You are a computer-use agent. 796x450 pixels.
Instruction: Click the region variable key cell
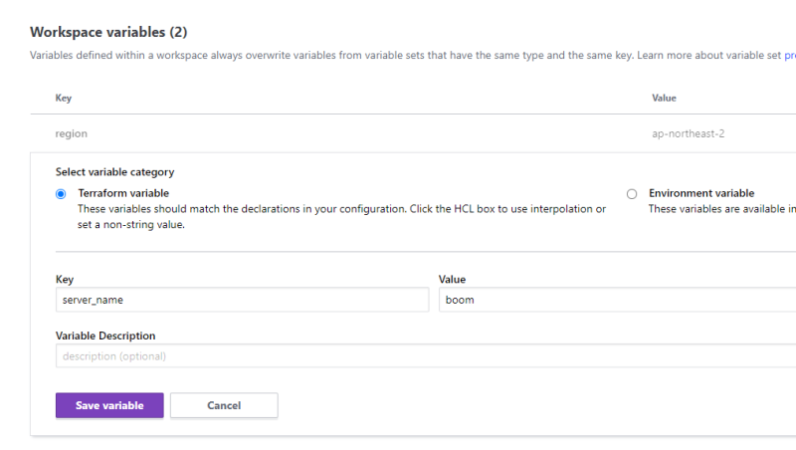72,133
